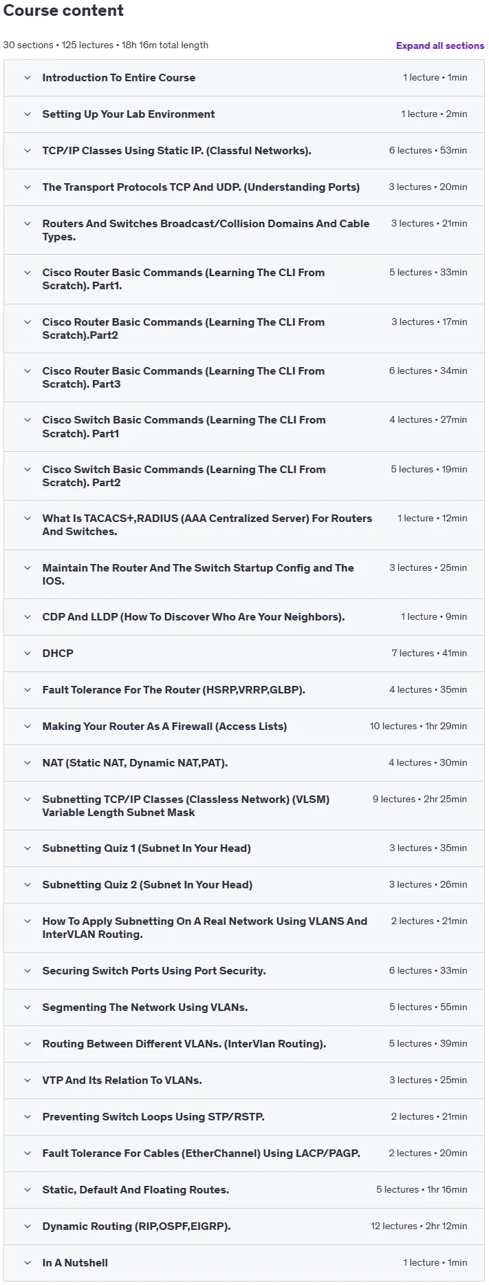Expand chevron for Dynamic Routing (RIP, OSPF, EIGRP)

[x=28, y=1226]
